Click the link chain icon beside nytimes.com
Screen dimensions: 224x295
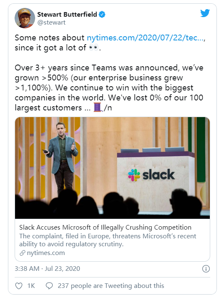(x=23, y=253)
